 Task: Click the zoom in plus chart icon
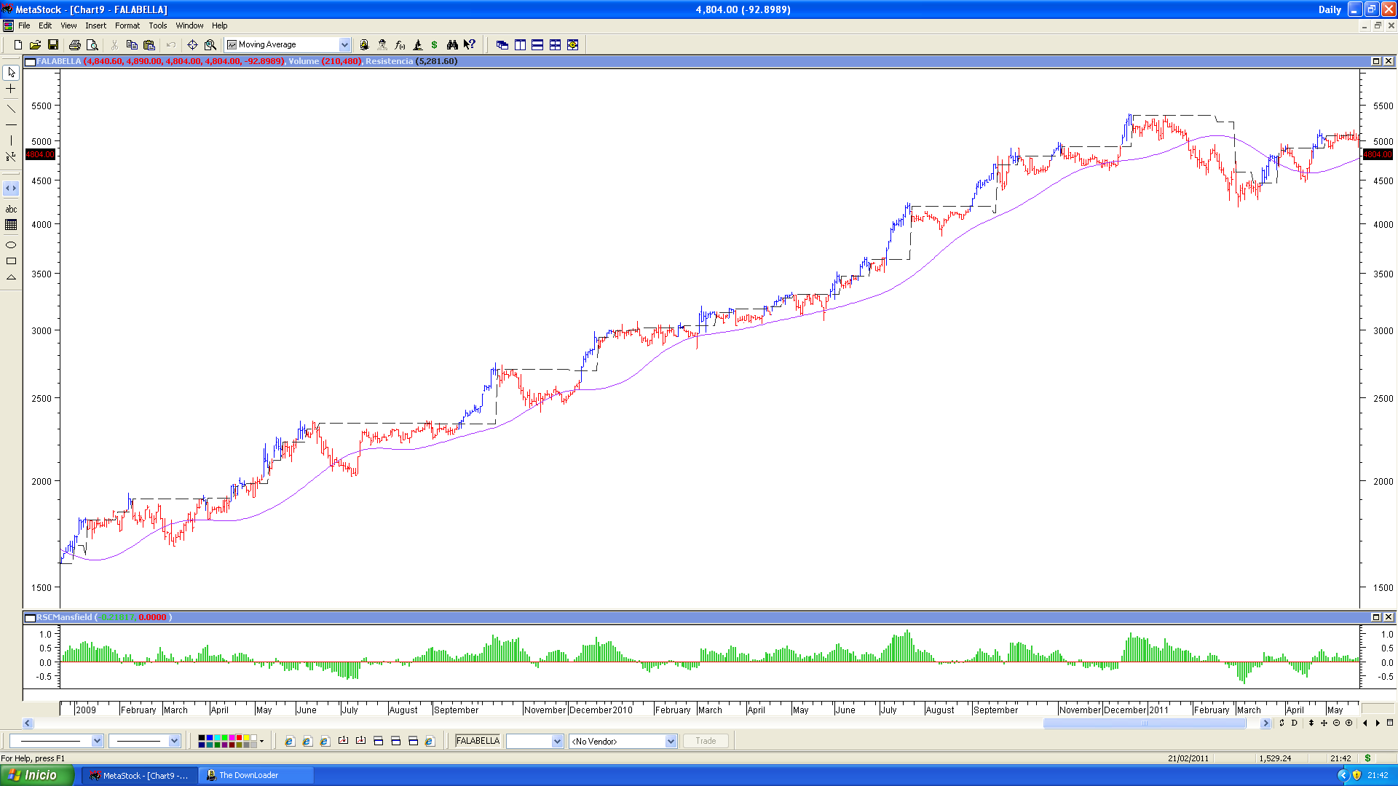[1348, 723]
